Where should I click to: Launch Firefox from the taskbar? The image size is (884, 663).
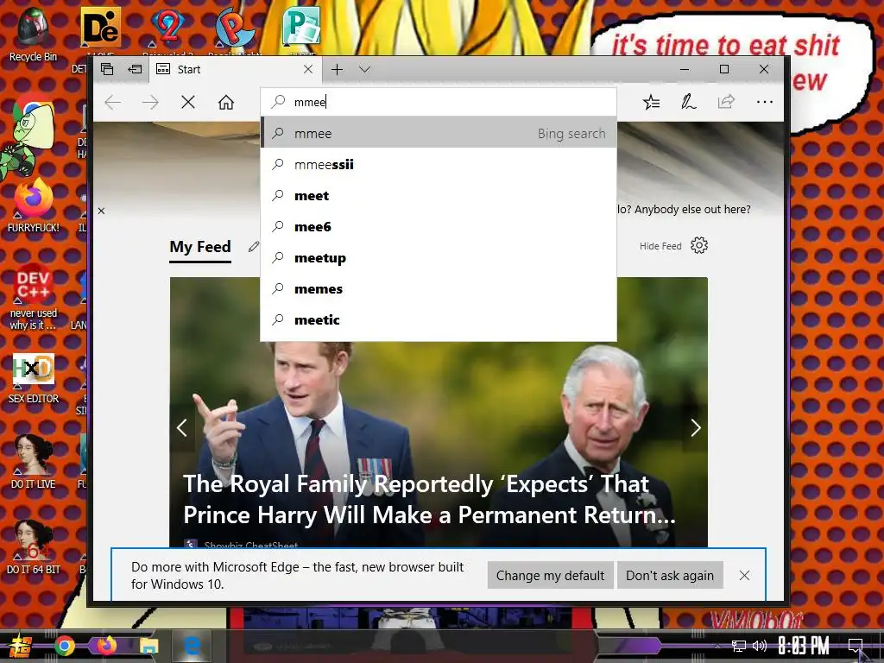(106, 646)
